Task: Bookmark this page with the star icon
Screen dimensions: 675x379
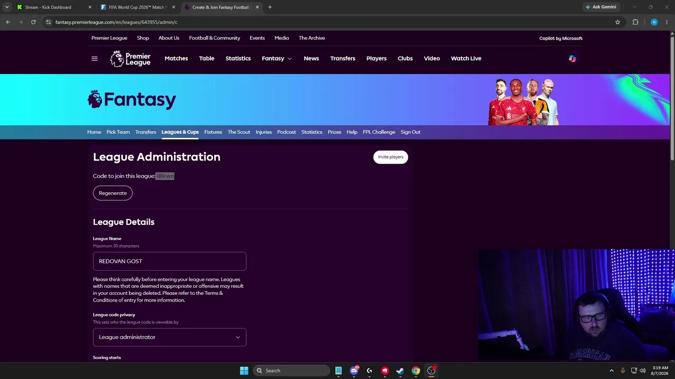Action: click(x=618, y=22)
